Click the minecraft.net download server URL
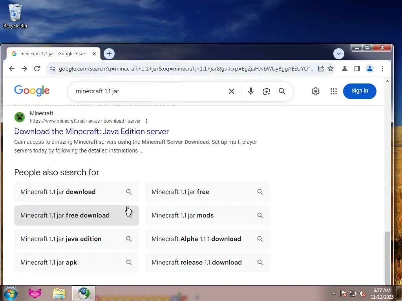 click(x=85, y=121)
